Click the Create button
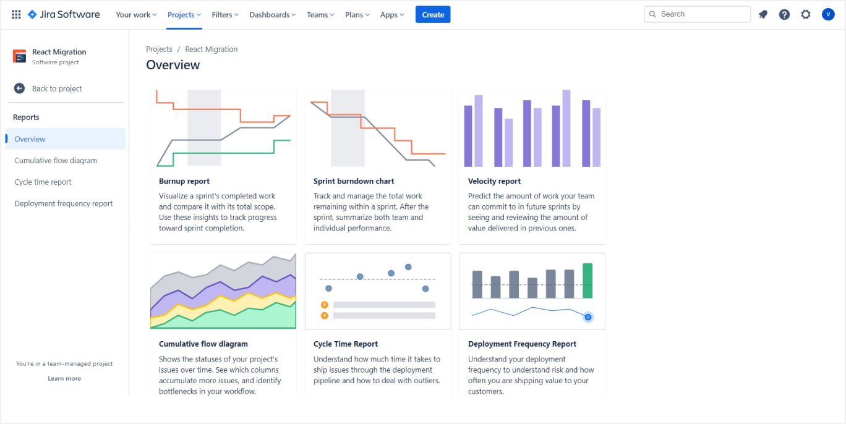Screen dimensions: 846x424 tap(433, 15)
